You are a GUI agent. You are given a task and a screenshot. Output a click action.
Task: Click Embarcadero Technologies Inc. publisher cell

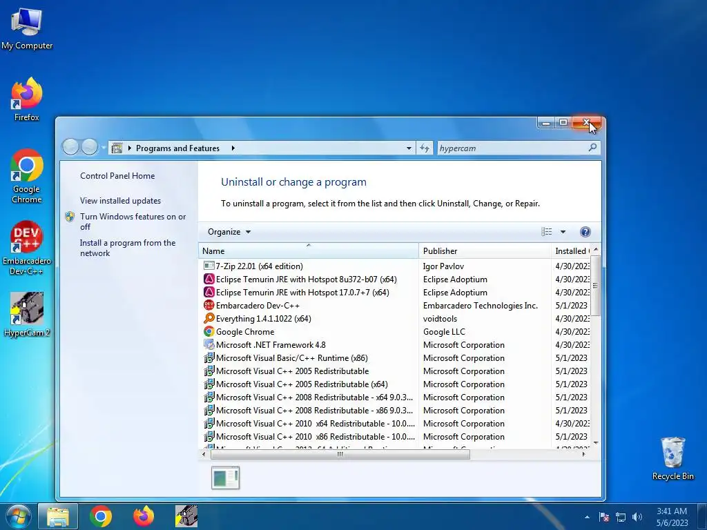click(481, 306)
